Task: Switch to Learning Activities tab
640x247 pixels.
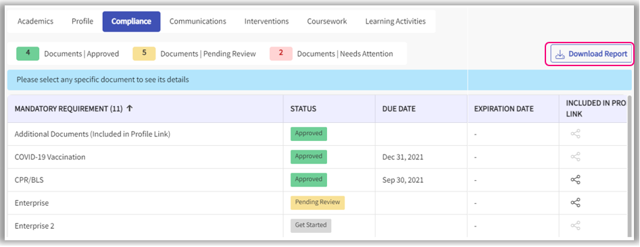Action: pos(395,21)
